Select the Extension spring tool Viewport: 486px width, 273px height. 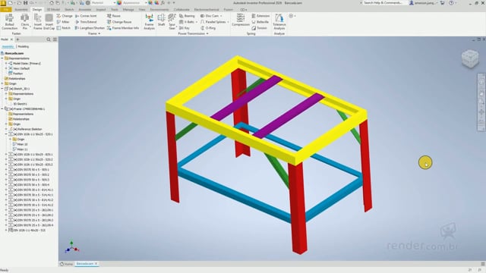(260, 16)
